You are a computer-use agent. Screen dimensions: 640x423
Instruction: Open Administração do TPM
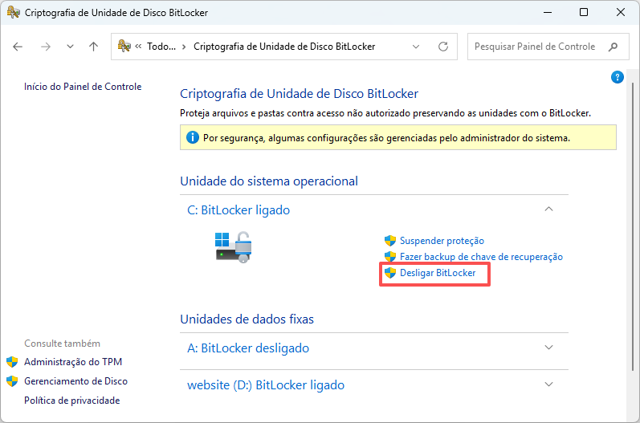point(73,362)
